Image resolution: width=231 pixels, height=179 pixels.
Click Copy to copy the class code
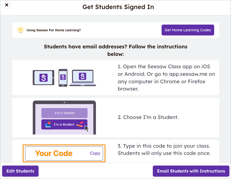95,153
